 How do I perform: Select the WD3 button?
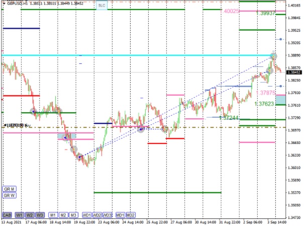(107, 215)
